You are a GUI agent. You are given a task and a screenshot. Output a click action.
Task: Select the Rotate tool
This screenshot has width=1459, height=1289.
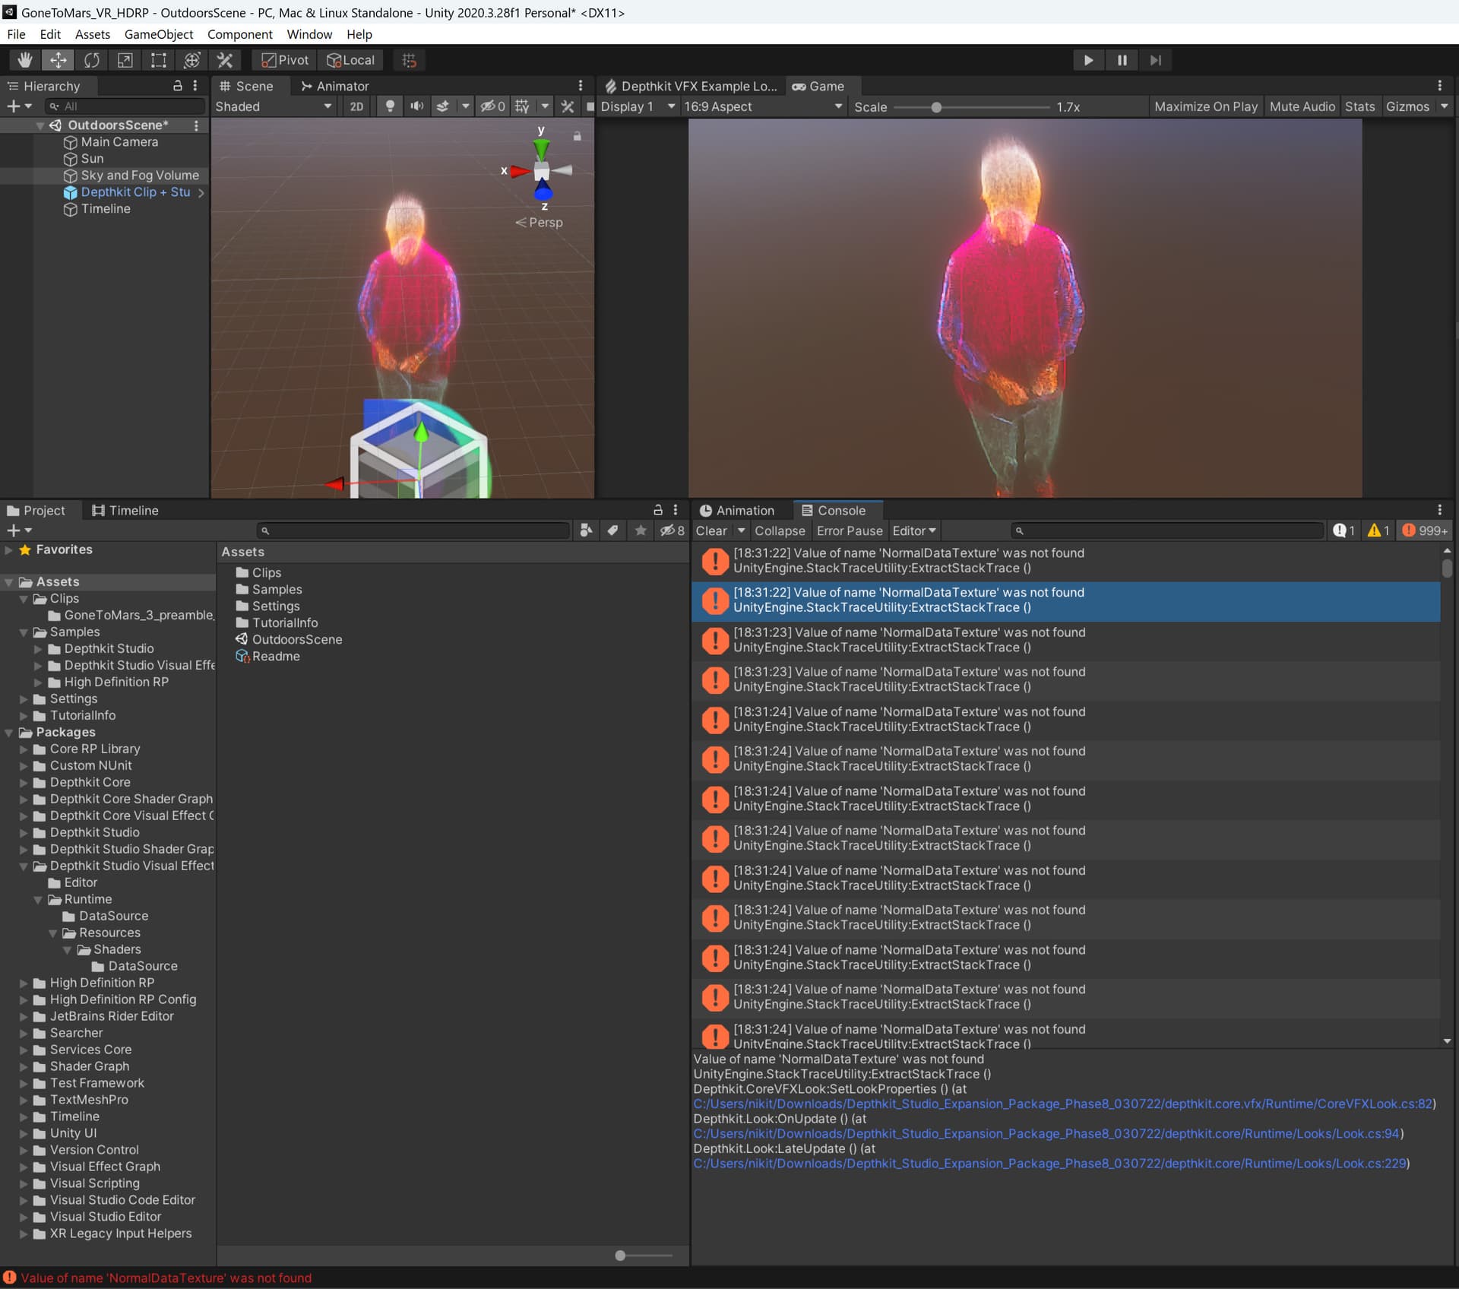92,60
